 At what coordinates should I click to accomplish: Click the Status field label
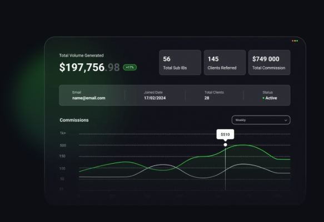pyautogui.click(x=267, y=93)
